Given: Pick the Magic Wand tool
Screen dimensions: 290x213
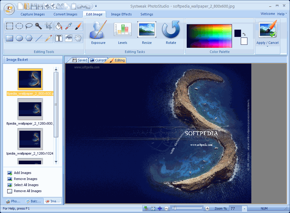Looking at the screenshot, I should (x=39, y=26).
